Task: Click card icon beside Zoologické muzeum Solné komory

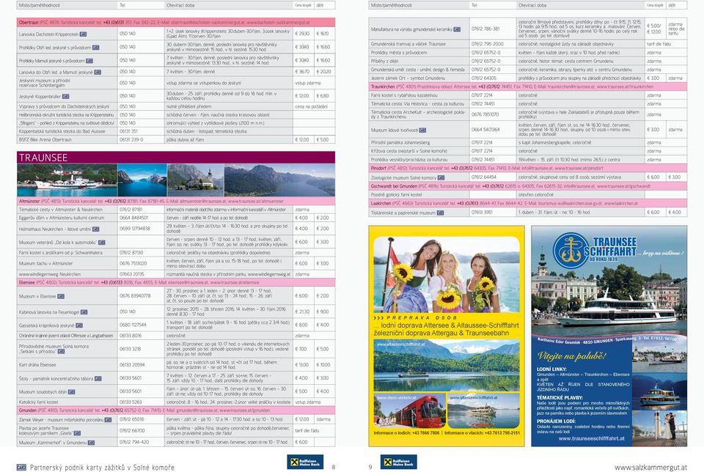Action: tap(441, 177)
